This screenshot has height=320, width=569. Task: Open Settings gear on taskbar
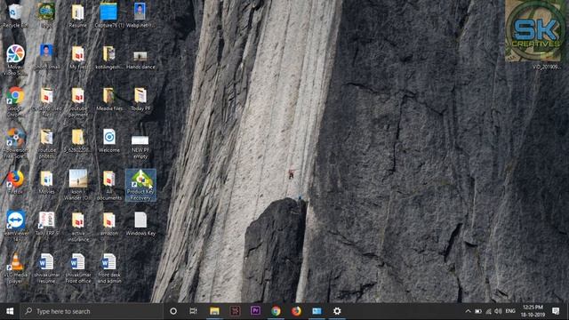(337, 311)
